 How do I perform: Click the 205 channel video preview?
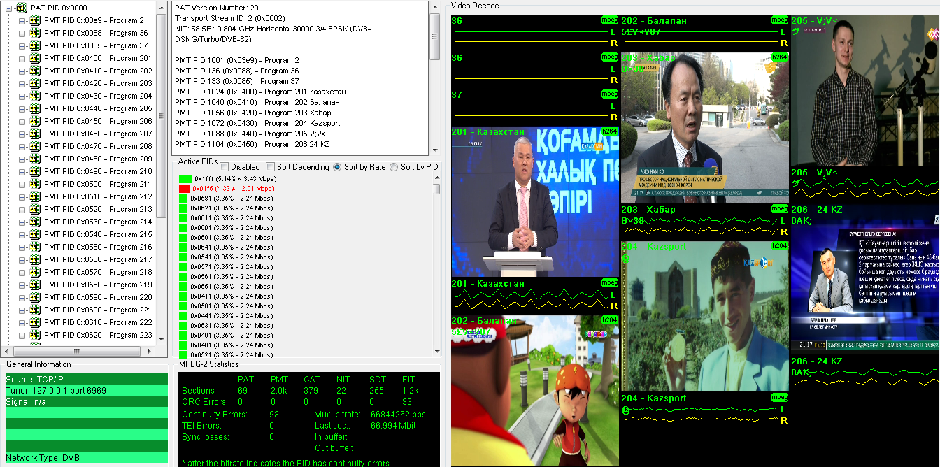click(x=864, y=90)
